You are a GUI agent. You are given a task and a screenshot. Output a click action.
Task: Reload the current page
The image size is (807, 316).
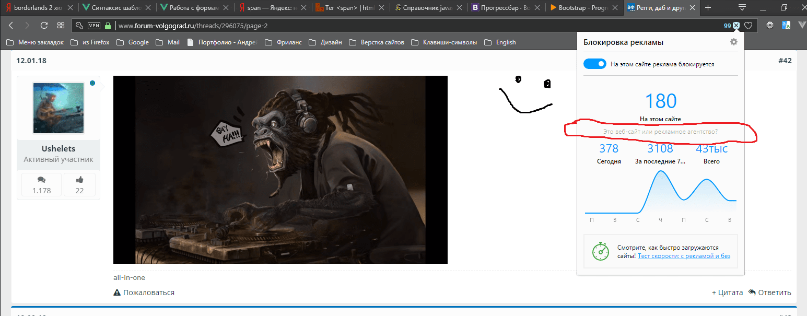coord(44,25)
